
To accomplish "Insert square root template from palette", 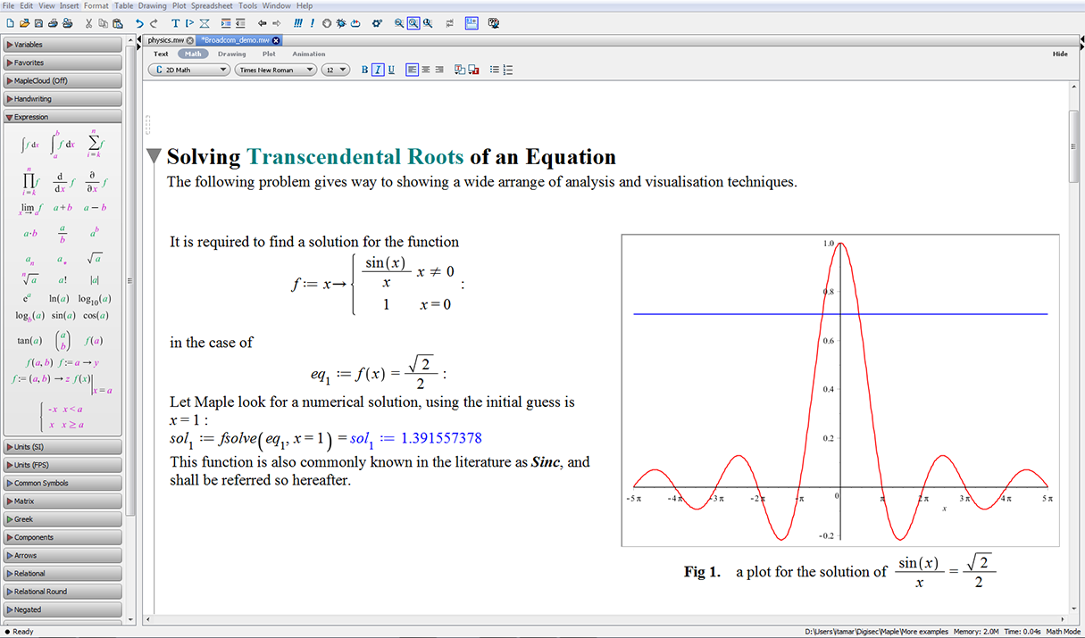I will click(x=95, y=259).
